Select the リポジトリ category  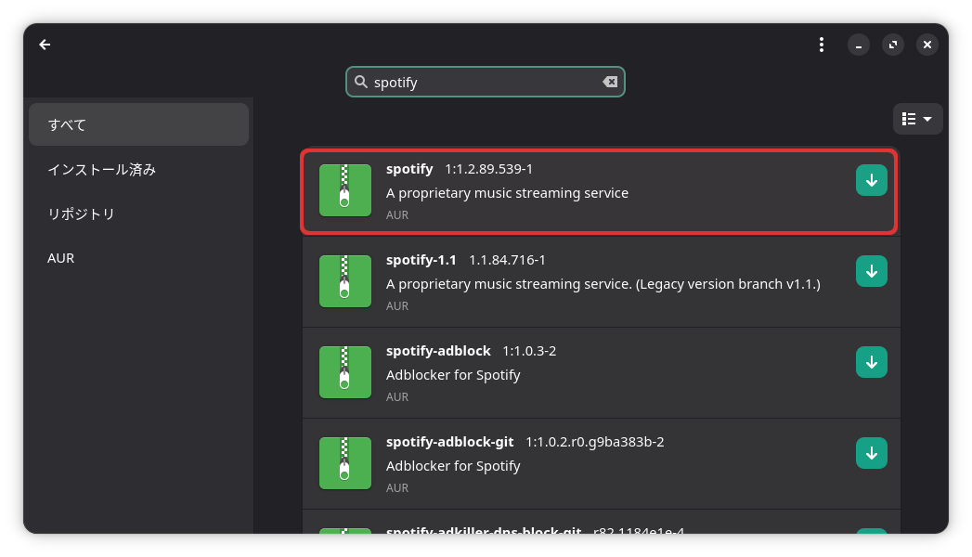(139, 214)
